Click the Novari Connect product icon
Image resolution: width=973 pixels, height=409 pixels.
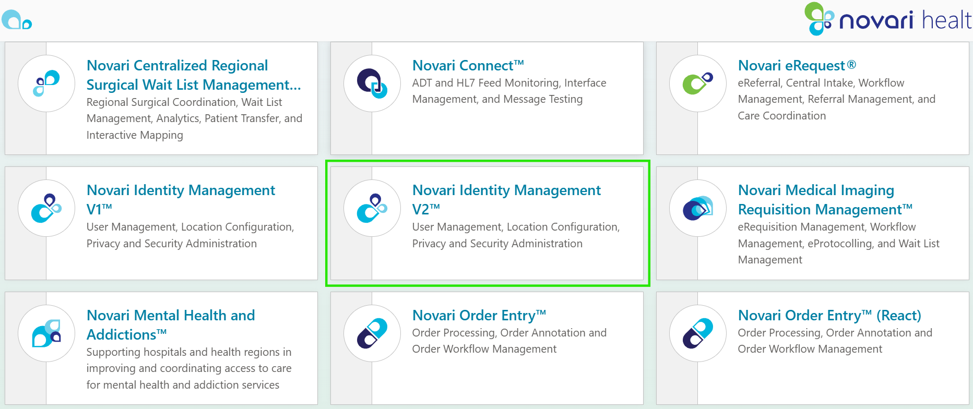click(x=372, y=83)
